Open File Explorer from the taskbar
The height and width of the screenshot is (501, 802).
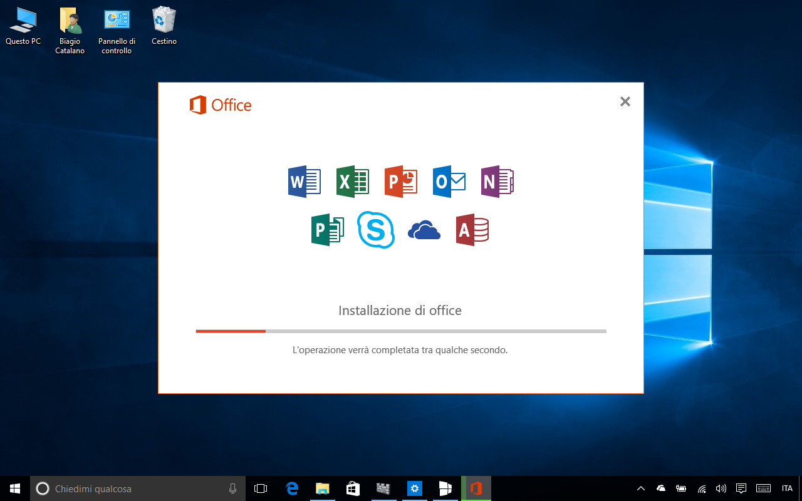(x=323, y=488)
